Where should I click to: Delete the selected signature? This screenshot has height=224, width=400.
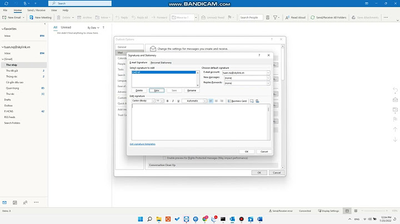(x=139, y=90)
